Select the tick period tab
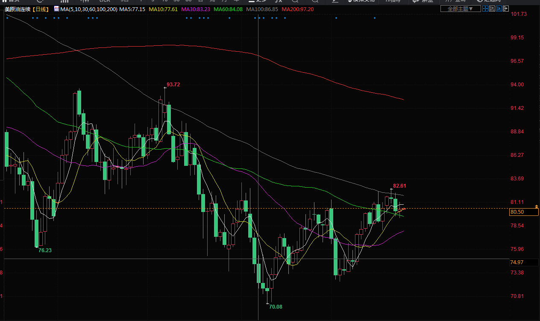Viewport: 540px width, 321px height. [x=105, y=1]
